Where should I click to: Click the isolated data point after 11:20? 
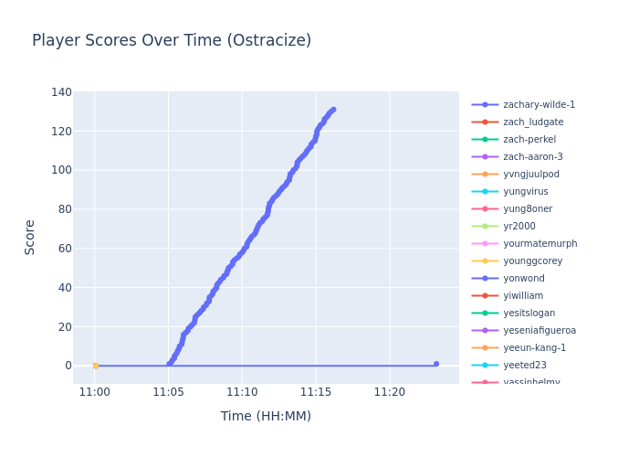tap(435, 364)
